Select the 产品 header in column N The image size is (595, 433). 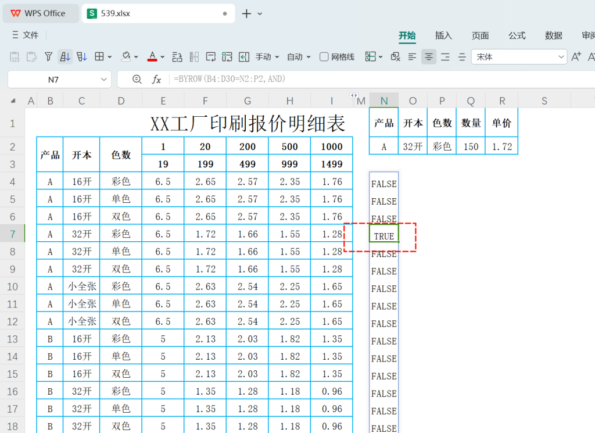[384, 123]
